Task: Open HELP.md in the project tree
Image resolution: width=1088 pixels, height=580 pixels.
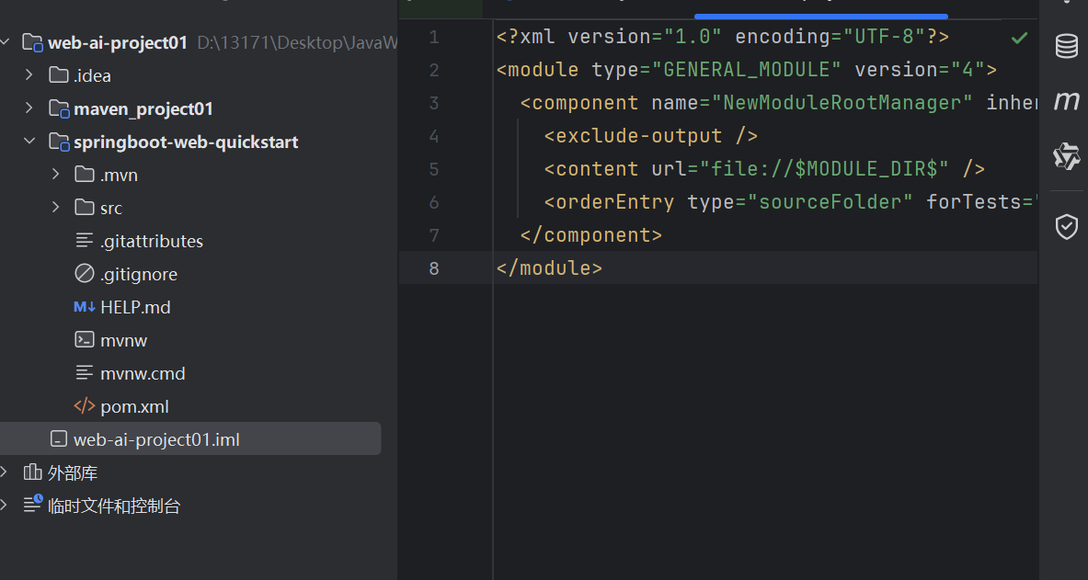Action: coord(135,307)
